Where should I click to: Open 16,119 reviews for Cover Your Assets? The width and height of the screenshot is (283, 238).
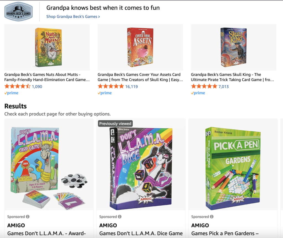click(132, 87)
